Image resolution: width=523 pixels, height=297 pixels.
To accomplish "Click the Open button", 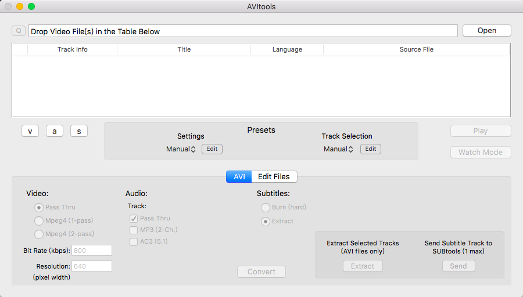I will (486, 31).
